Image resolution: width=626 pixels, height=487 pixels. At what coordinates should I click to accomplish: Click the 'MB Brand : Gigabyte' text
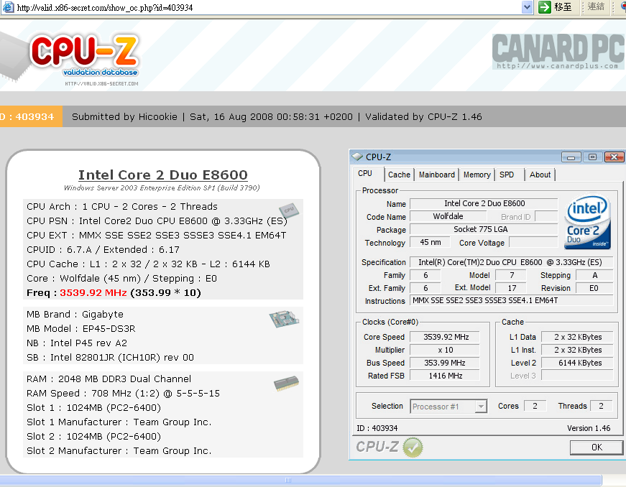[x=75, y=315]
